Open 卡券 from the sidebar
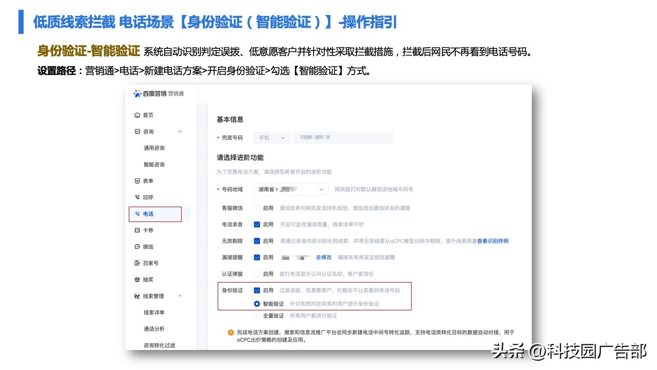This screenshot has width=657, height=370. click(148, 230)
